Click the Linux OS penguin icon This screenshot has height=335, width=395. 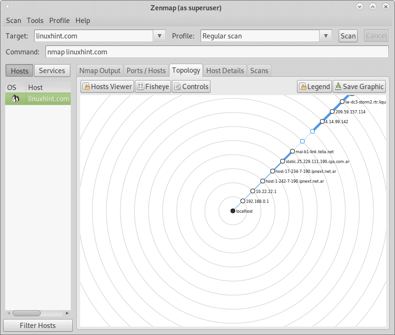(x=15, y=99)
